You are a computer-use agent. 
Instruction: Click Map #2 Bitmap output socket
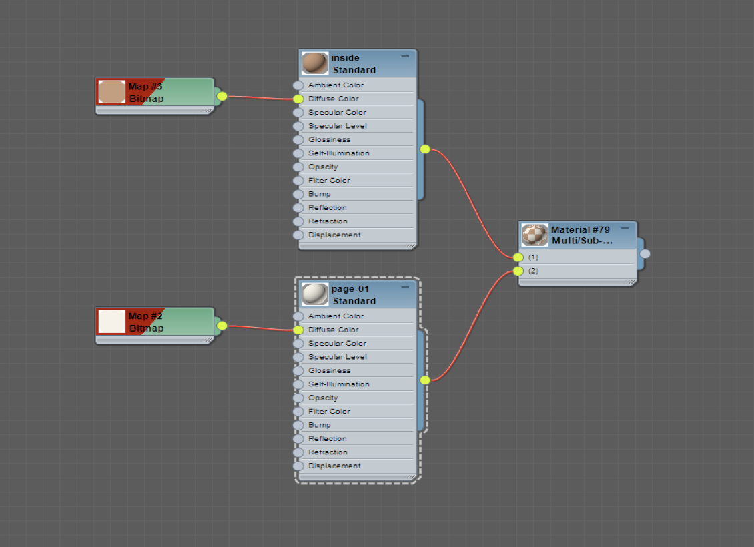coord(222,326)
